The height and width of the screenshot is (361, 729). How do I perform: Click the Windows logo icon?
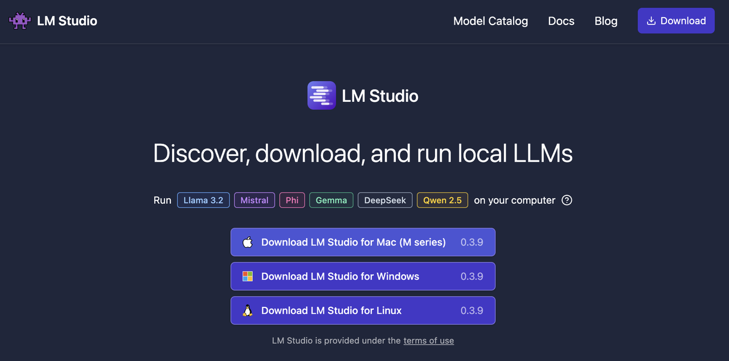click(247, 276)
